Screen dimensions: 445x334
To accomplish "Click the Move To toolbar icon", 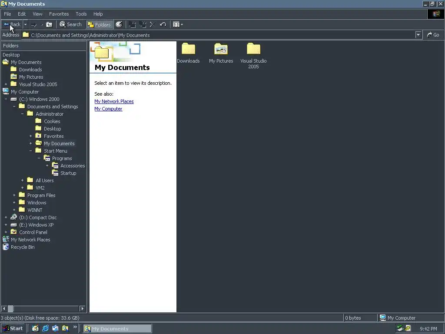I will tap(132, 24).
